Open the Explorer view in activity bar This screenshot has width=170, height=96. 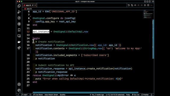pyautogui.click(x=19, y=6)
